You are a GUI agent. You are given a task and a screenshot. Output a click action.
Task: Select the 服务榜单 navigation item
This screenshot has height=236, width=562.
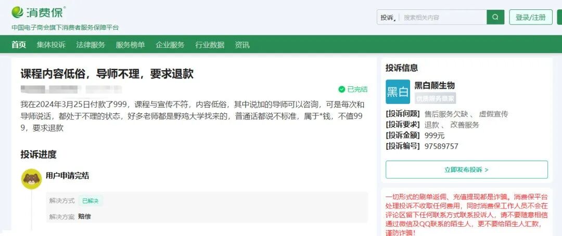[130, 45]
